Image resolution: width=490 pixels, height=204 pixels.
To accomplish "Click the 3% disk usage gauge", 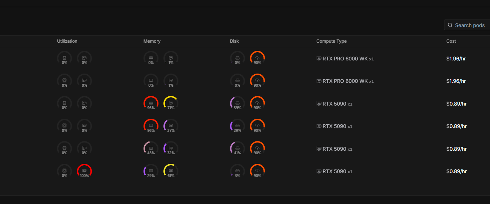I will pyautogui.click(x=238, y=171).
